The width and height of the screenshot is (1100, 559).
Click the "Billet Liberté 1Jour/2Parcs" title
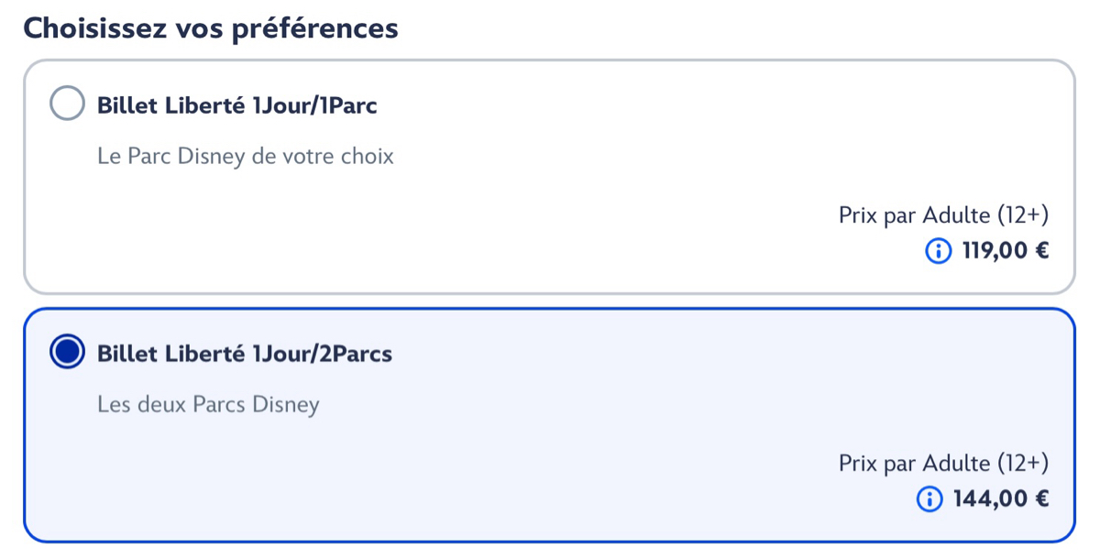pos(244,353)
